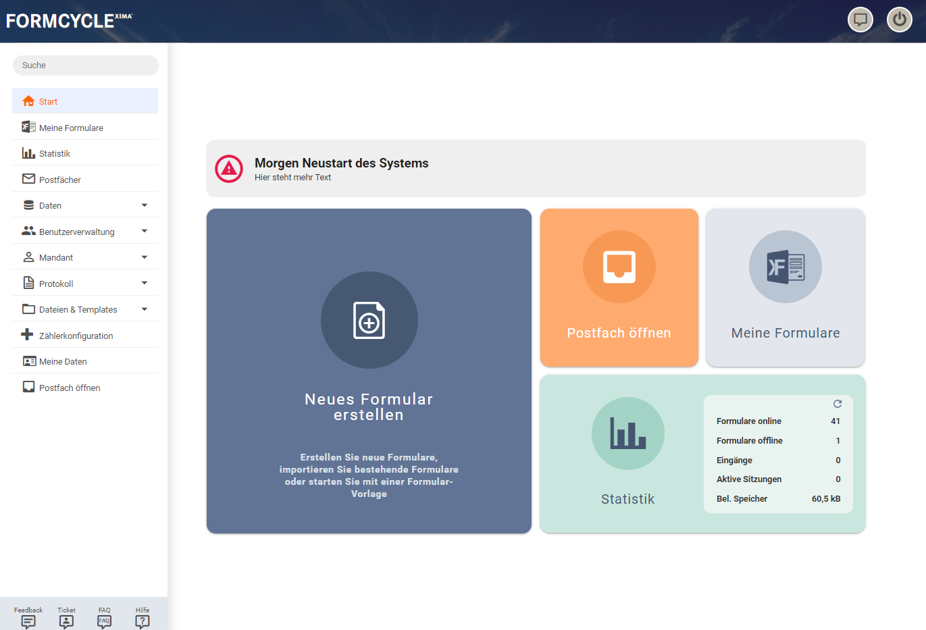Expand the Daten menu

[x=144, y=205]
